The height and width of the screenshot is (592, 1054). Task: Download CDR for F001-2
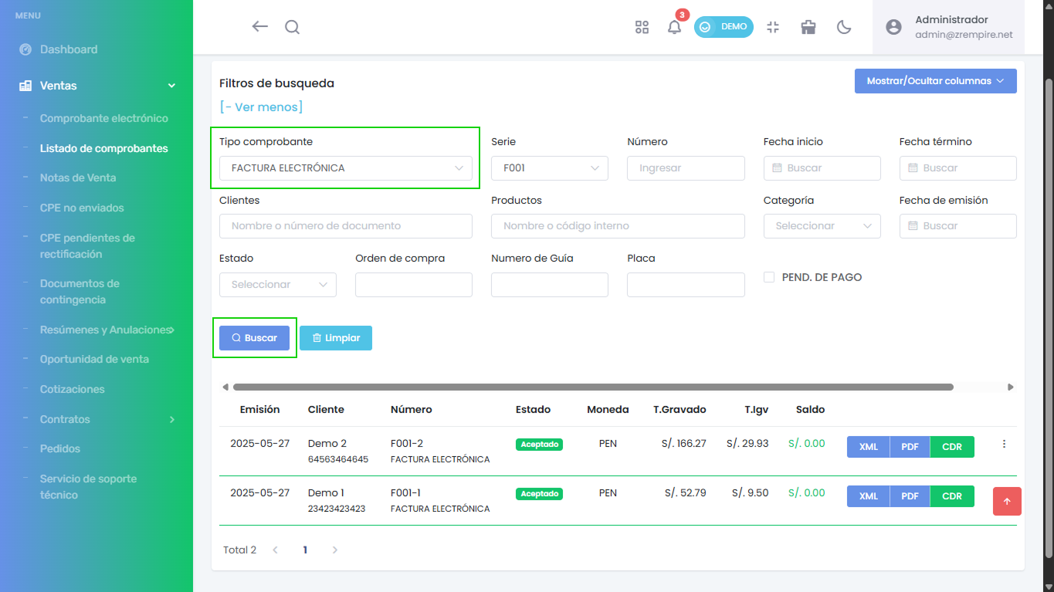[x=952, y=447]
